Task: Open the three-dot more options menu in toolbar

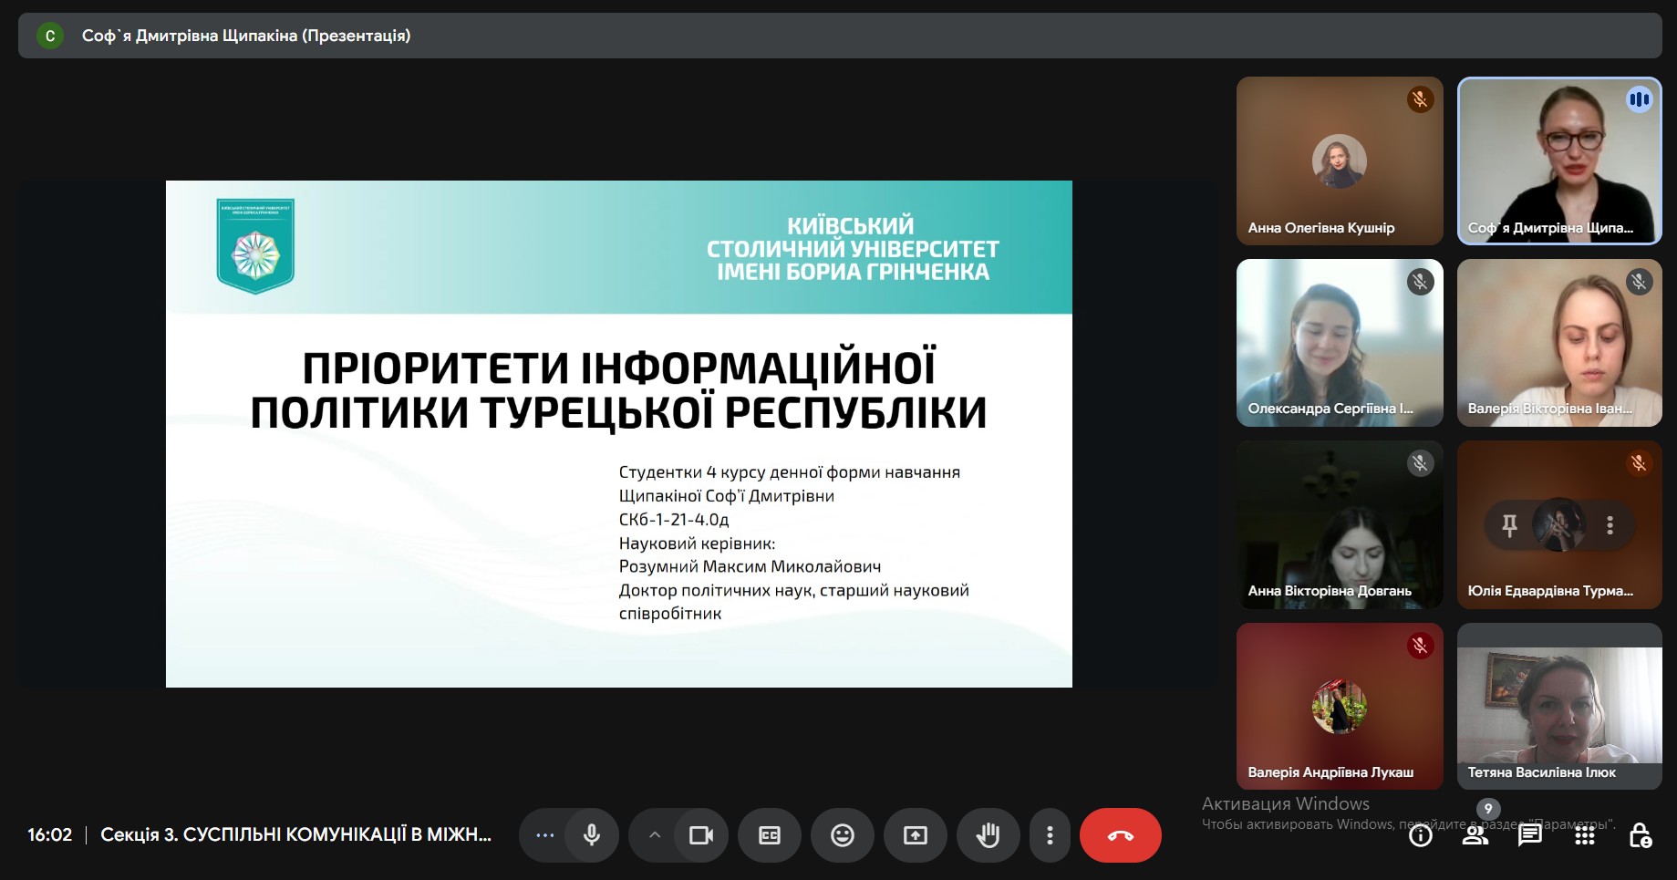Action: [1050, 835]
